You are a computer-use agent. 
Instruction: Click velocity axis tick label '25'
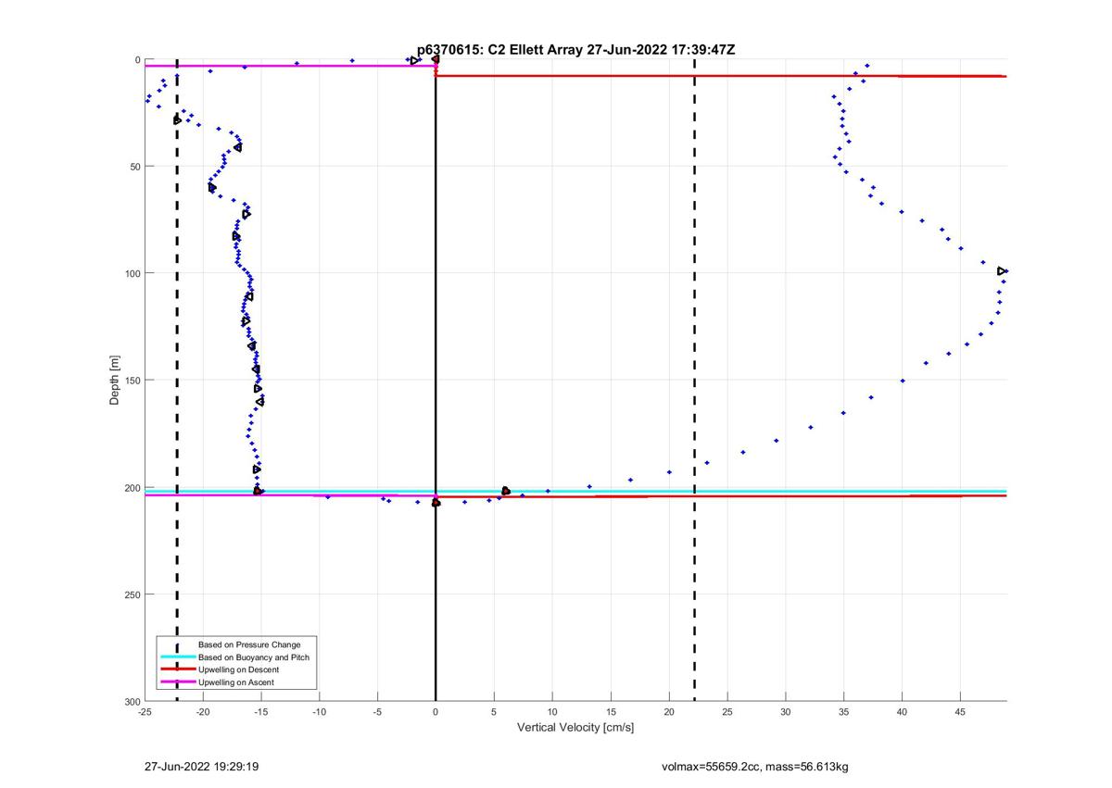click(727, 712)
